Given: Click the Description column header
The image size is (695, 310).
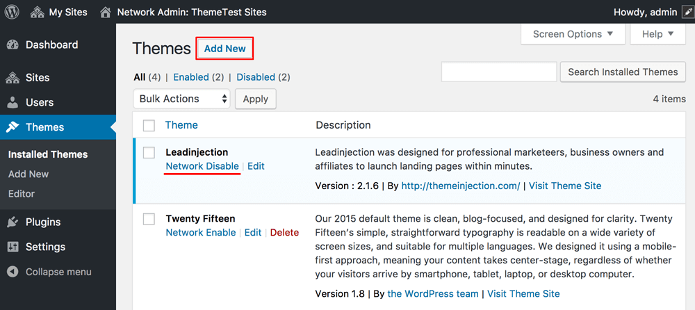Looking at the screenshot, I should (343, 125).
